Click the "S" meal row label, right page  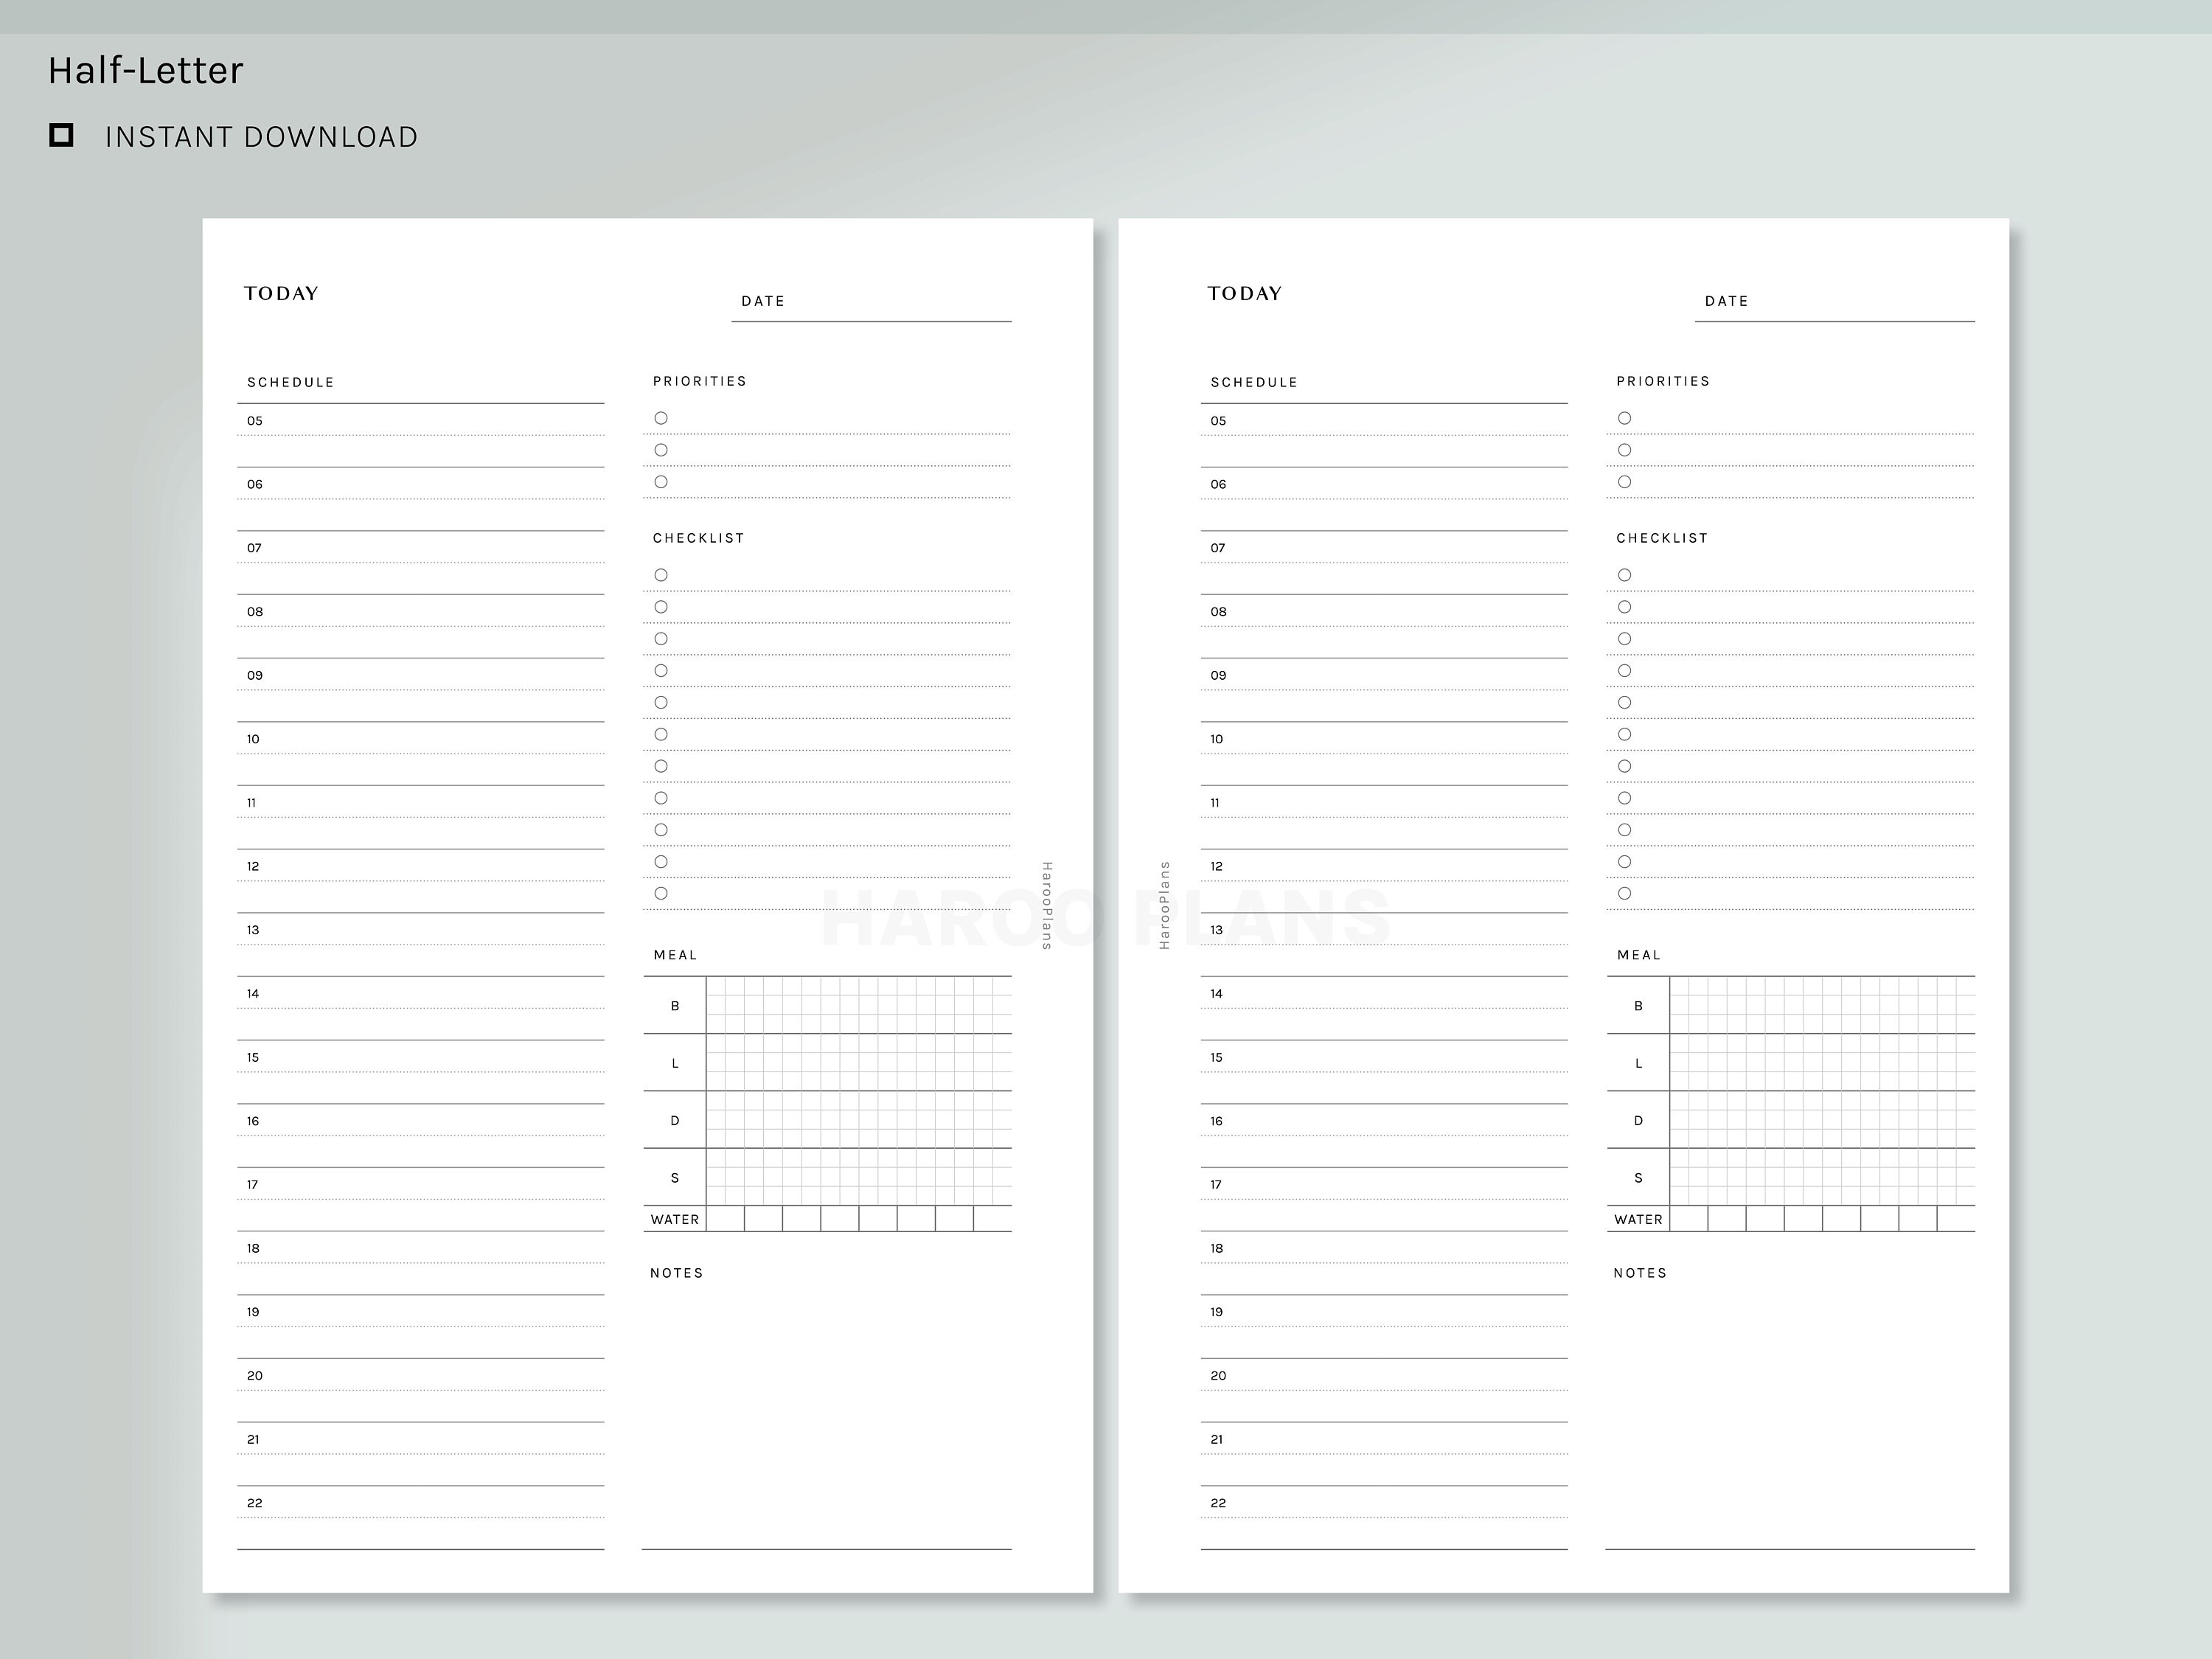click(1638, 1178)
